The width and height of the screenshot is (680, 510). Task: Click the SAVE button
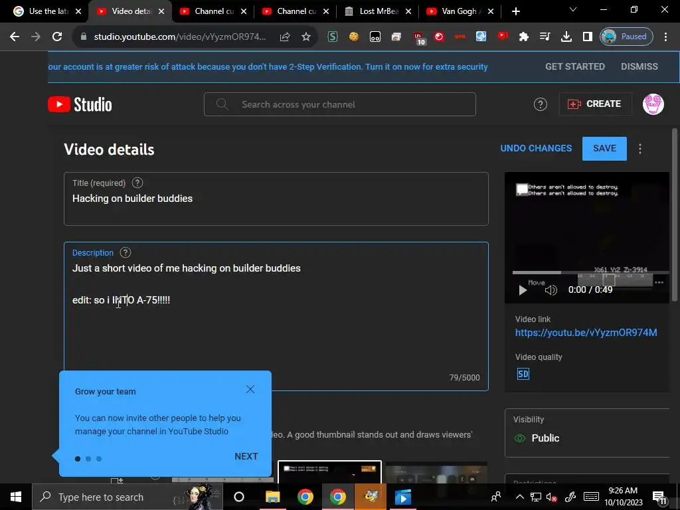tap(604, 148)
